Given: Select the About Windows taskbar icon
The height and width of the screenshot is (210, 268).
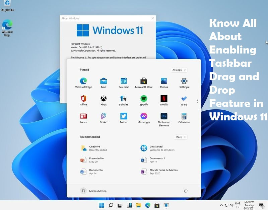Looking at the screenshot, I should pyautogui.click(x=166, y=205).
